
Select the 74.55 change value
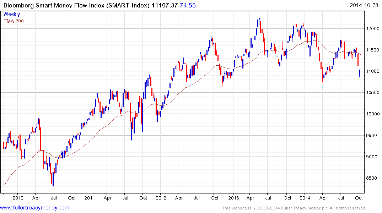[188, 5]
